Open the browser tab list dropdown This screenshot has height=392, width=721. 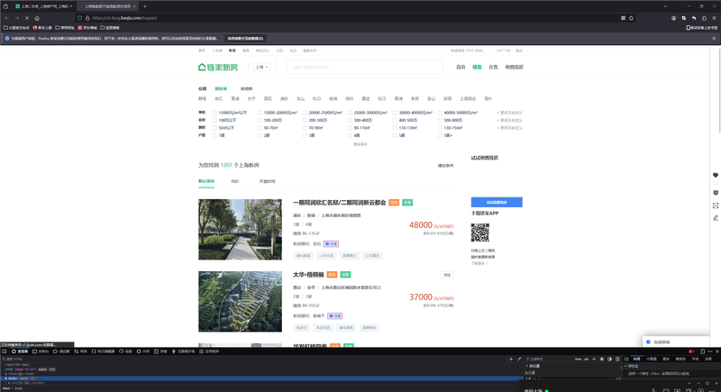[665, 6]
